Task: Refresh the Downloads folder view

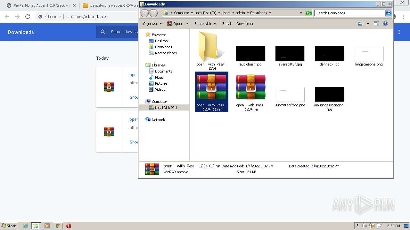Action: (x=309, y=13)
